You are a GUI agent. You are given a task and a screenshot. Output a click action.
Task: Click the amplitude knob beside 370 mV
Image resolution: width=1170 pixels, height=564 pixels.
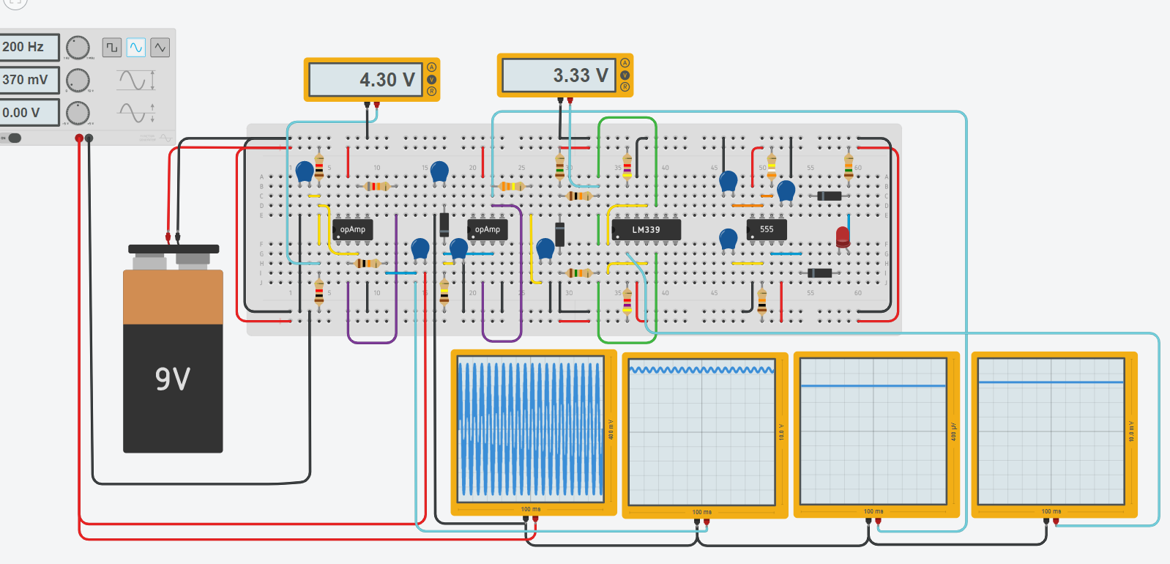click(78, 80)
